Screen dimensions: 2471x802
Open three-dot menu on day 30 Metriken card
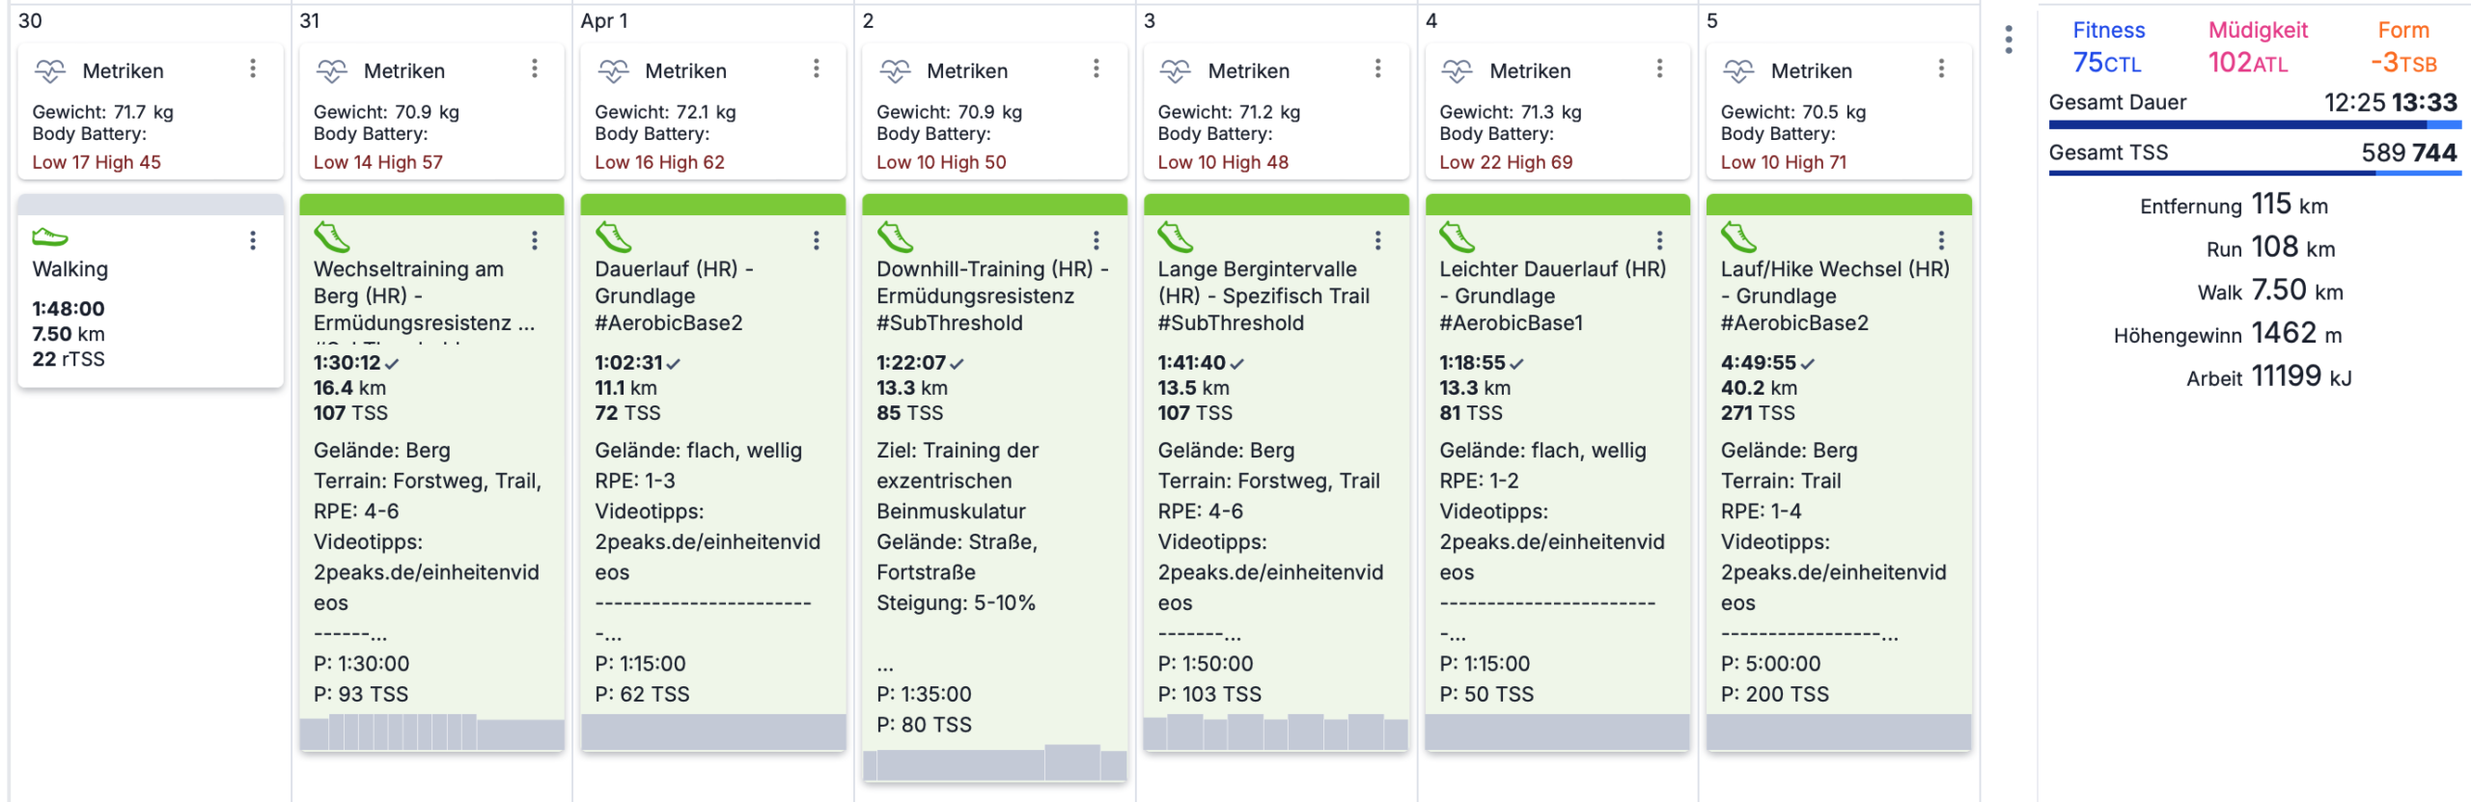click(x=253, y=69)
